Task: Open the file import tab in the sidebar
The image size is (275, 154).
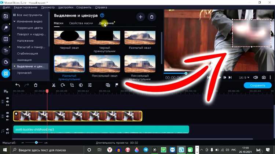Action: tap(6, 16)
